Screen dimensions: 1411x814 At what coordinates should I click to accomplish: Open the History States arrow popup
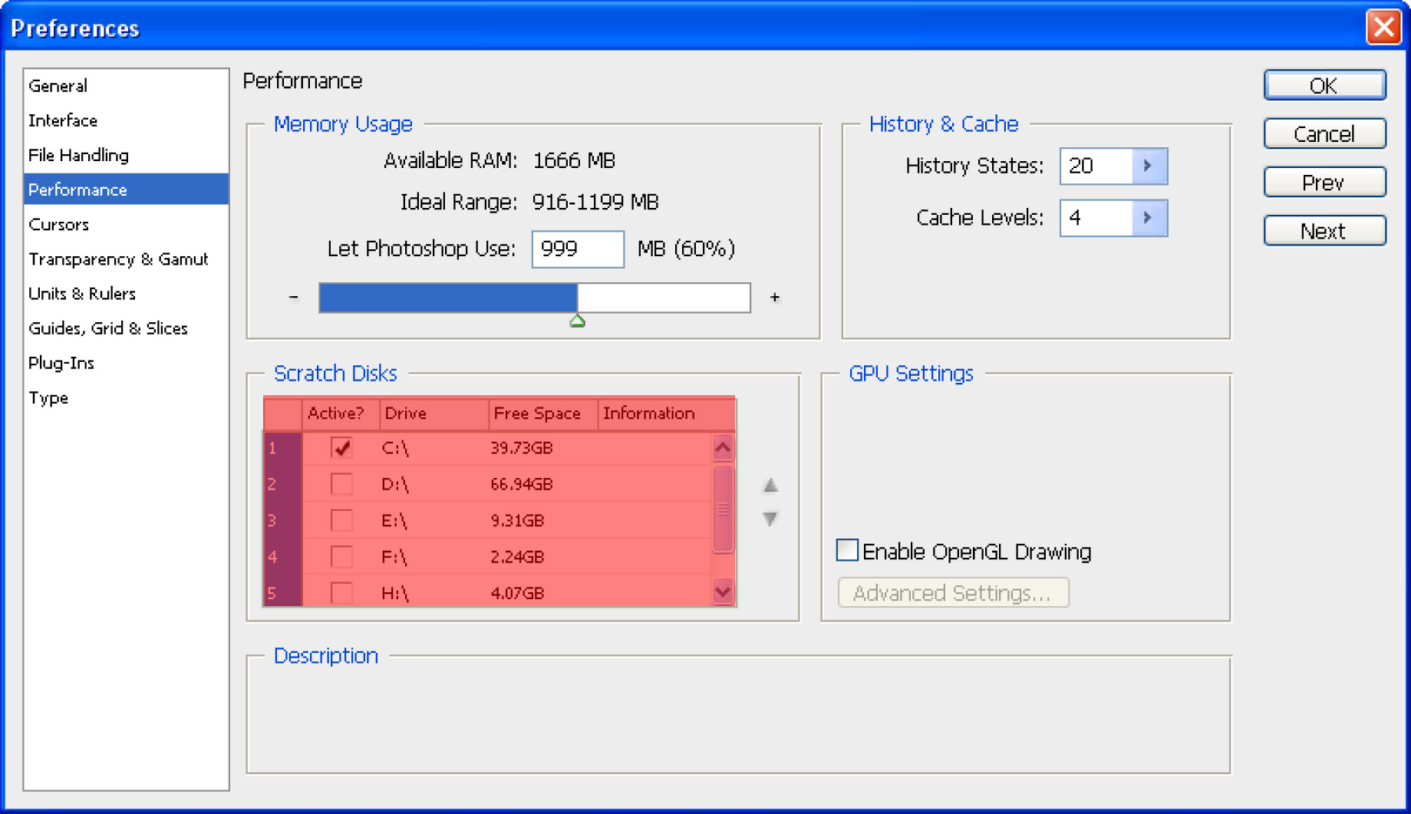[1149, 166]
